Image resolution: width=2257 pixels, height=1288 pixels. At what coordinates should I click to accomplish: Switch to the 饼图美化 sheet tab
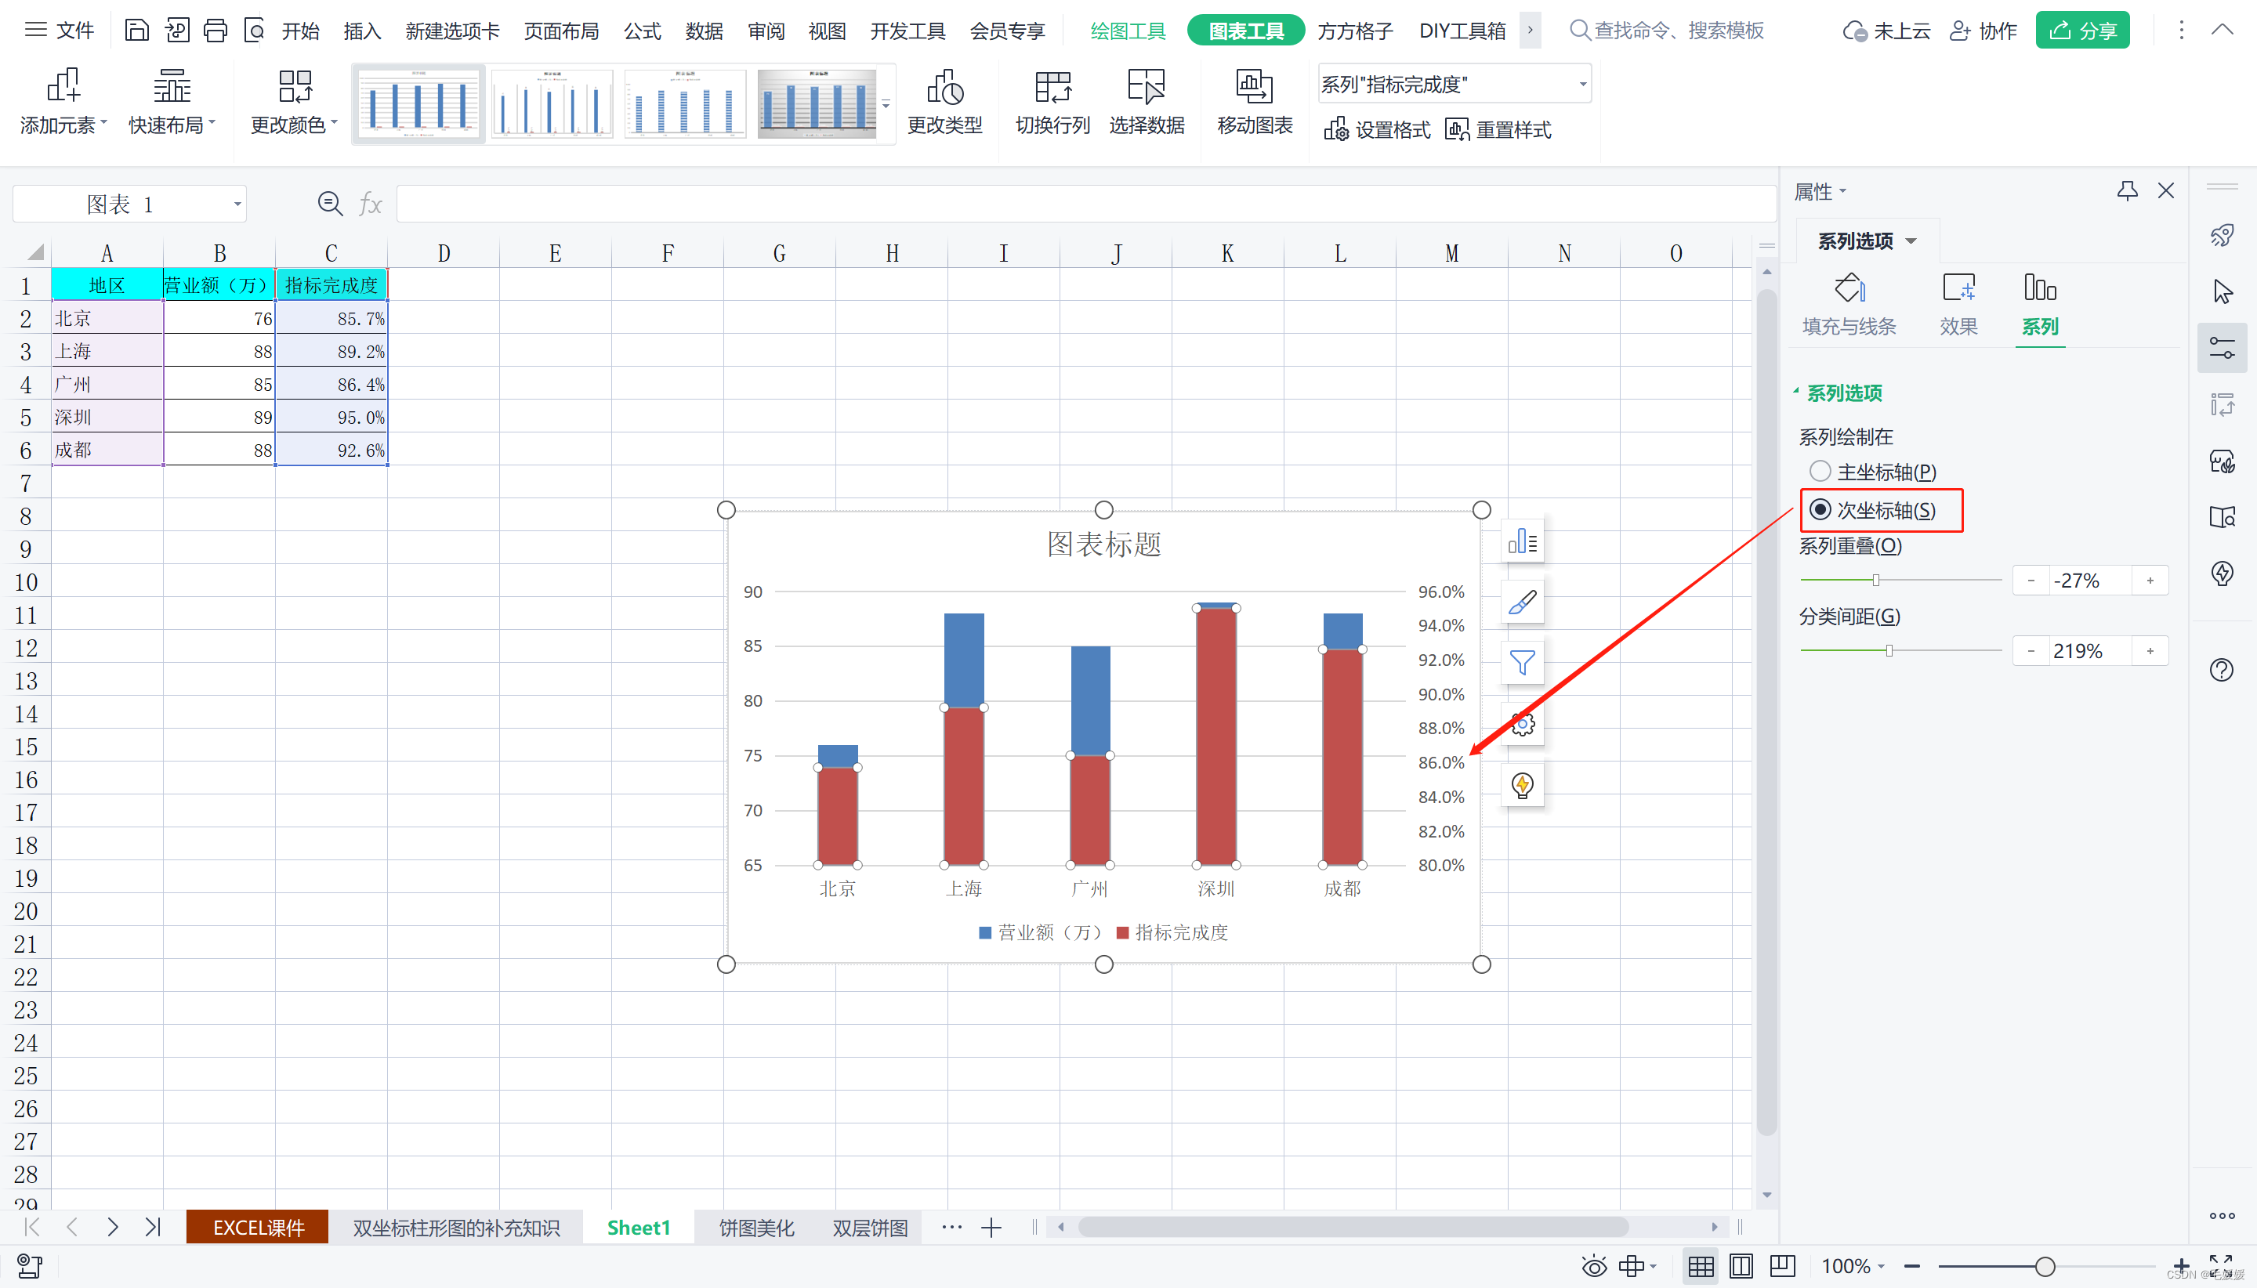pos(756,1228)
